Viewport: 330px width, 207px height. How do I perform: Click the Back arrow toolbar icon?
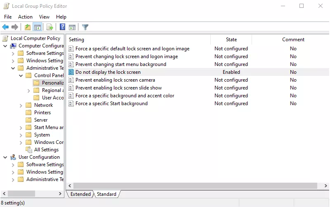[5, 27]
